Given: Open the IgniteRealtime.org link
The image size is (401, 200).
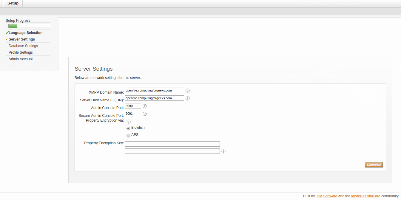Looking at the screenshot, I should (x=365, y=196).
